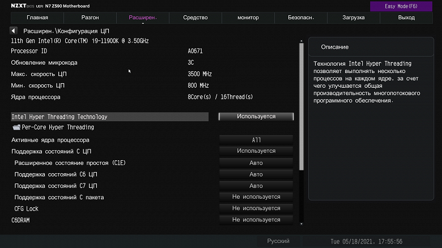Viewport: 442px width, 248px height.
Task: Click the settings list scrollbar thumb
Action: (x=301, y=106)
